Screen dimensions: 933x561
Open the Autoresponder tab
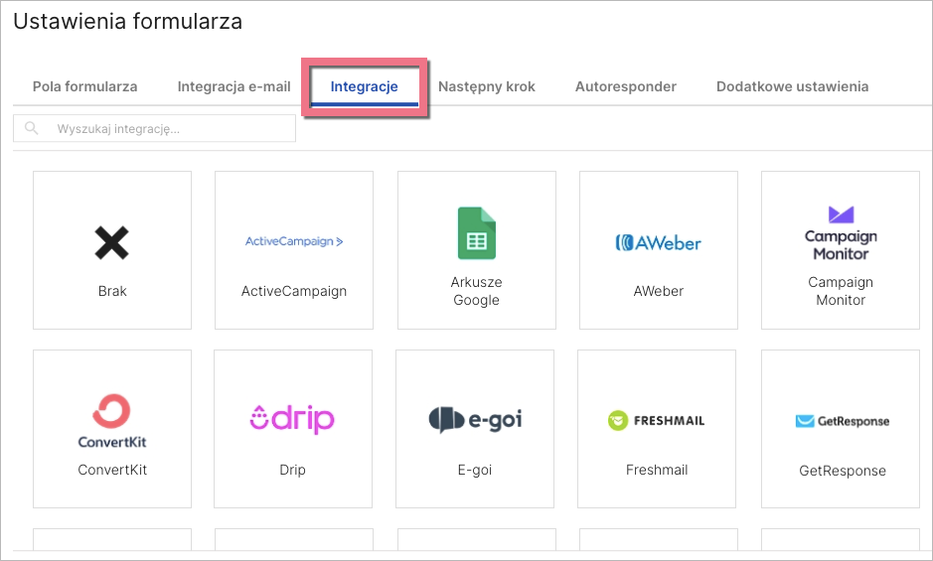(x=625, y=86)
